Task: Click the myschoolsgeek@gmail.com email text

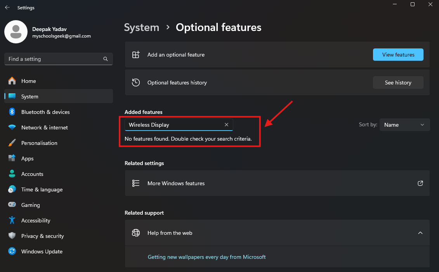Action: [61, 36]
